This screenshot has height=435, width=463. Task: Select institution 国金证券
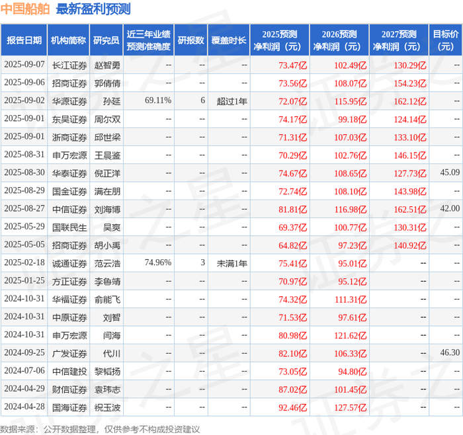pyautogui.click(x=69, y=191)
